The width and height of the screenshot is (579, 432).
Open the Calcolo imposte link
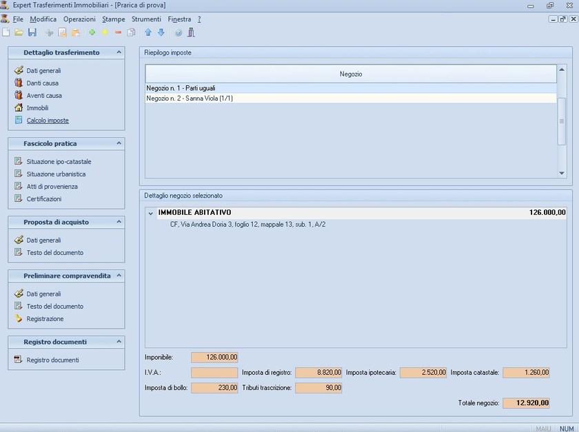click(x=48, y=121)
